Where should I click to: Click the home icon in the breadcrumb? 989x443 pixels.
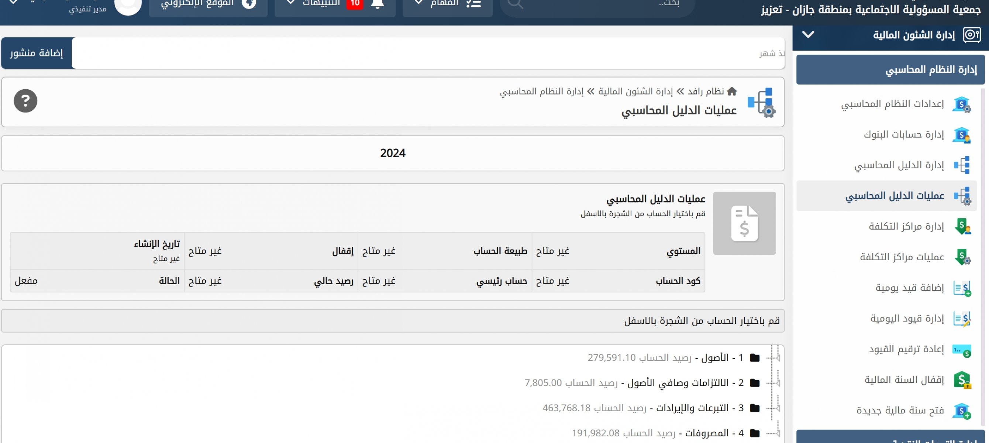(x=732, y=92)
